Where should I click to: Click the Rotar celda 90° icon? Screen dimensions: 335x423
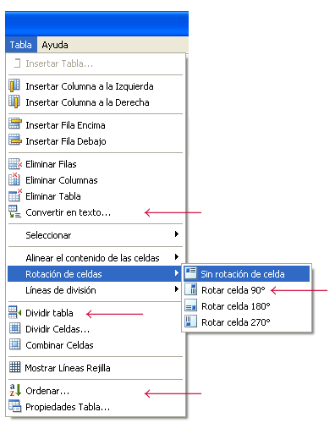pos(191,289)
